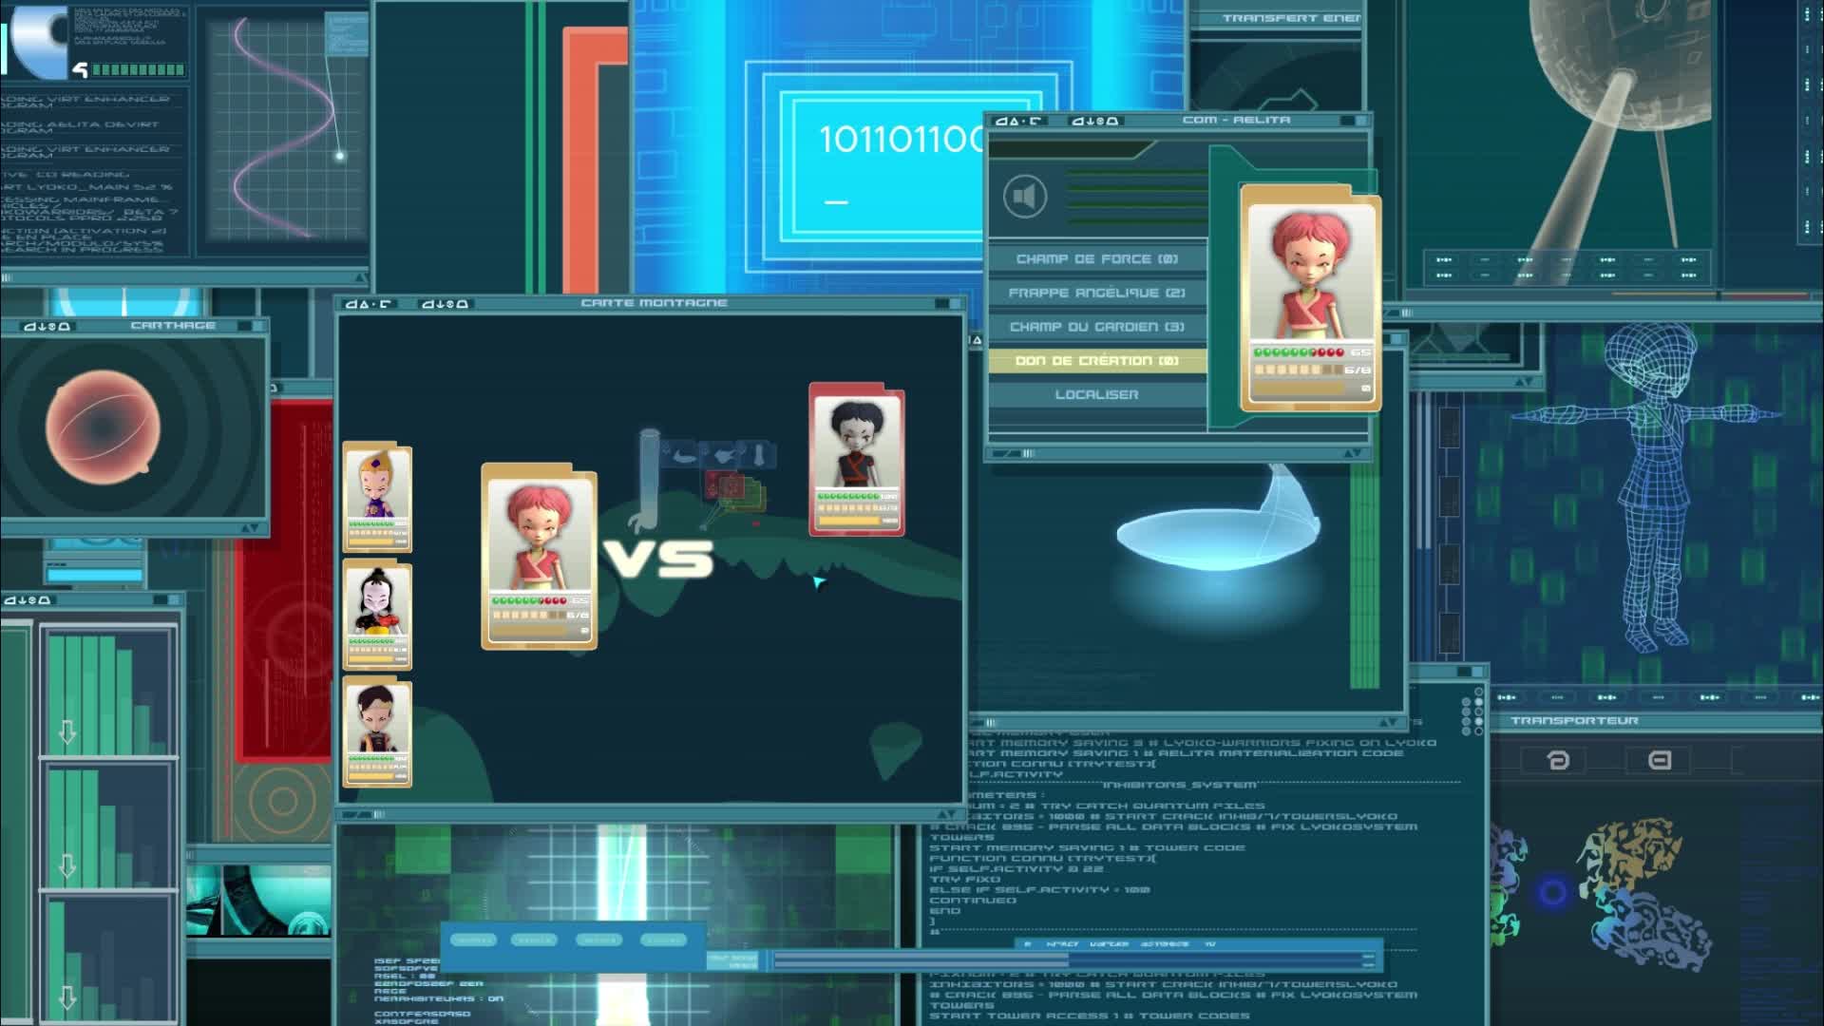
Task: Click the Transporteur window title
Action: 1574,721
